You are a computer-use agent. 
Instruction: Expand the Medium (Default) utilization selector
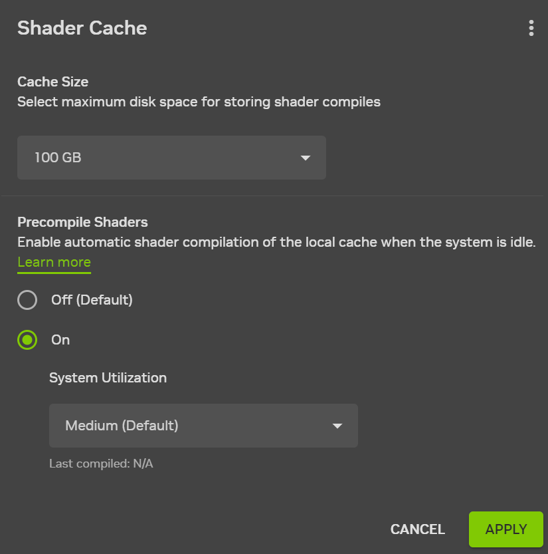point(203,426)
